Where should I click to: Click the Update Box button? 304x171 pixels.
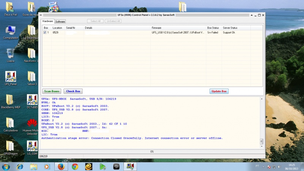coord(219,91)
